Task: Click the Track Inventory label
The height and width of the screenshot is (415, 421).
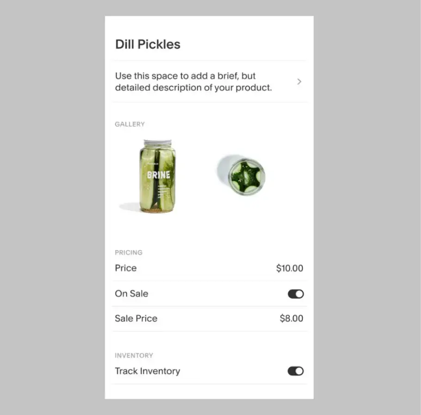Action: coord(148,371)
